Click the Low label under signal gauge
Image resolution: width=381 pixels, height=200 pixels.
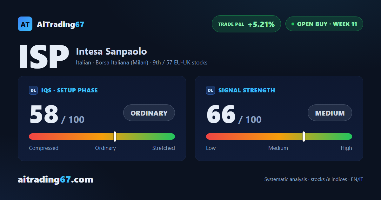click(211, 148)
